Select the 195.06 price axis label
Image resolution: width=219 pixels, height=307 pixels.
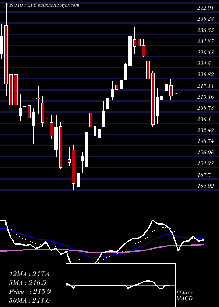pyautogui.click(x=205, y=152)
